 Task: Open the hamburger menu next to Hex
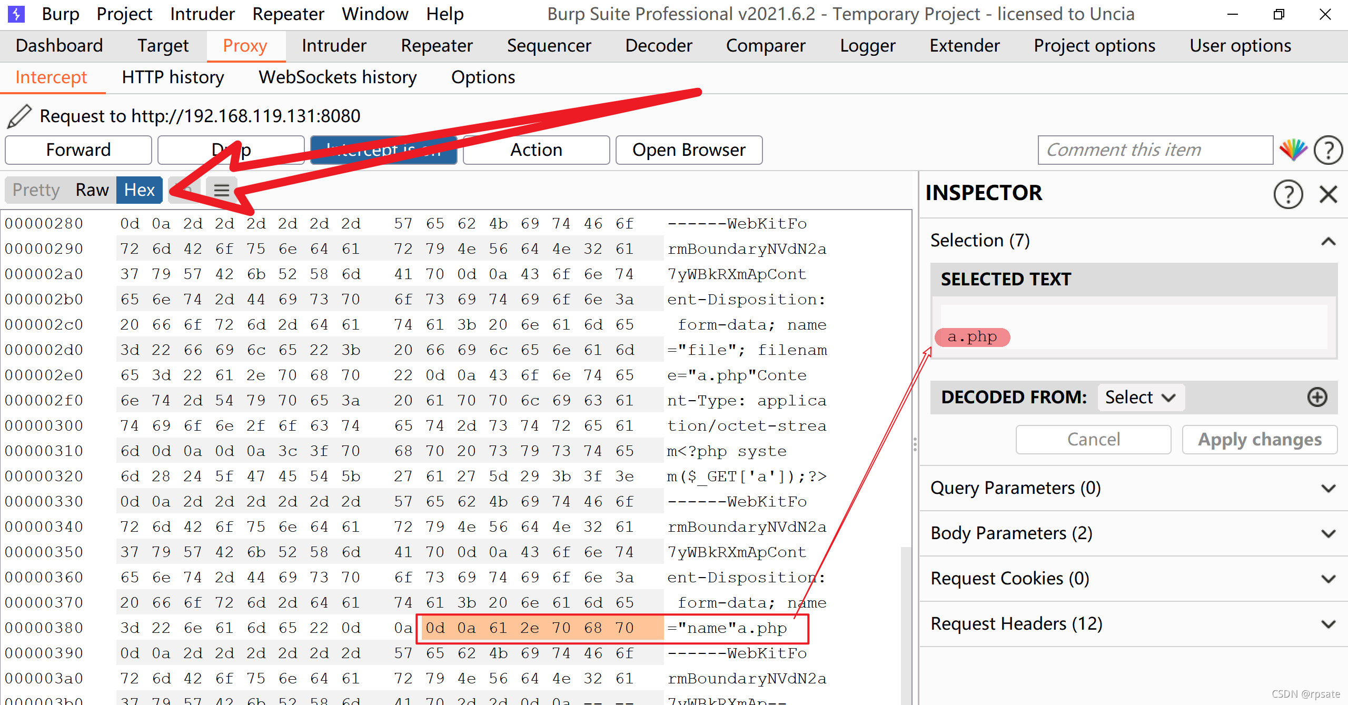(222, 190)
